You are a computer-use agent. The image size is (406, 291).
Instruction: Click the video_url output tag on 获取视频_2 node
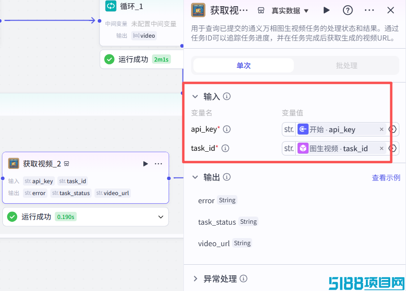click(113, 193)
